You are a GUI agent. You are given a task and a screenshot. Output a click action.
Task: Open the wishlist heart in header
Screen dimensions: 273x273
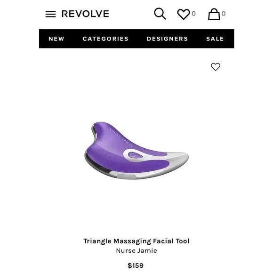tap(184, 14)
